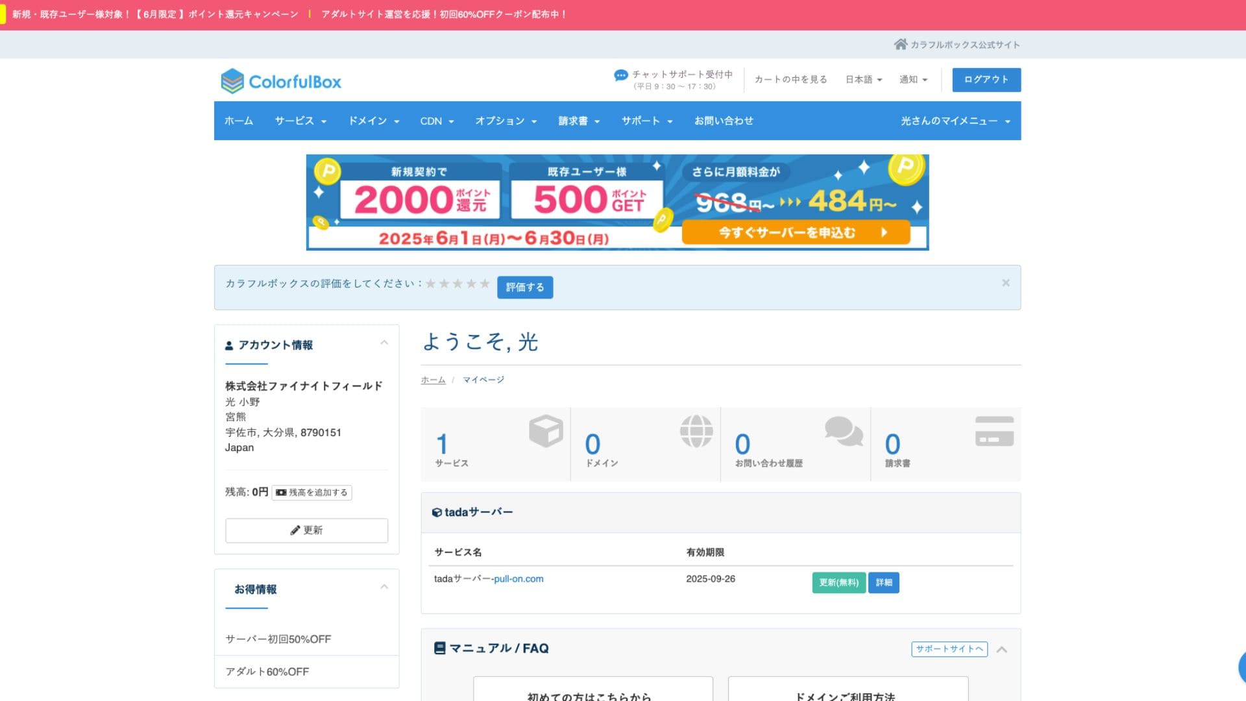Viewport: 1246px width, 701px height.
Task: Open the サービス dropdown menu
Action: (x=300, y=121)
